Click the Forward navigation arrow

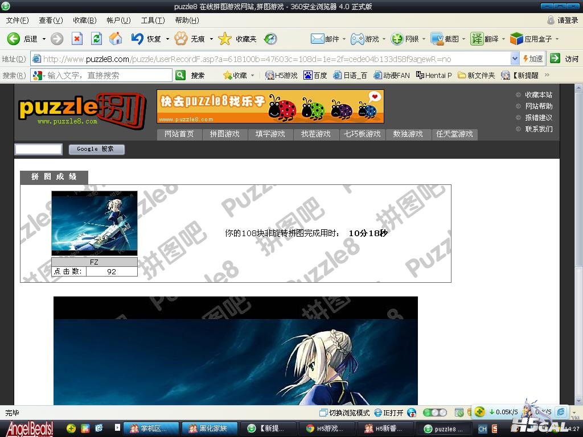(x=57, y=39)
